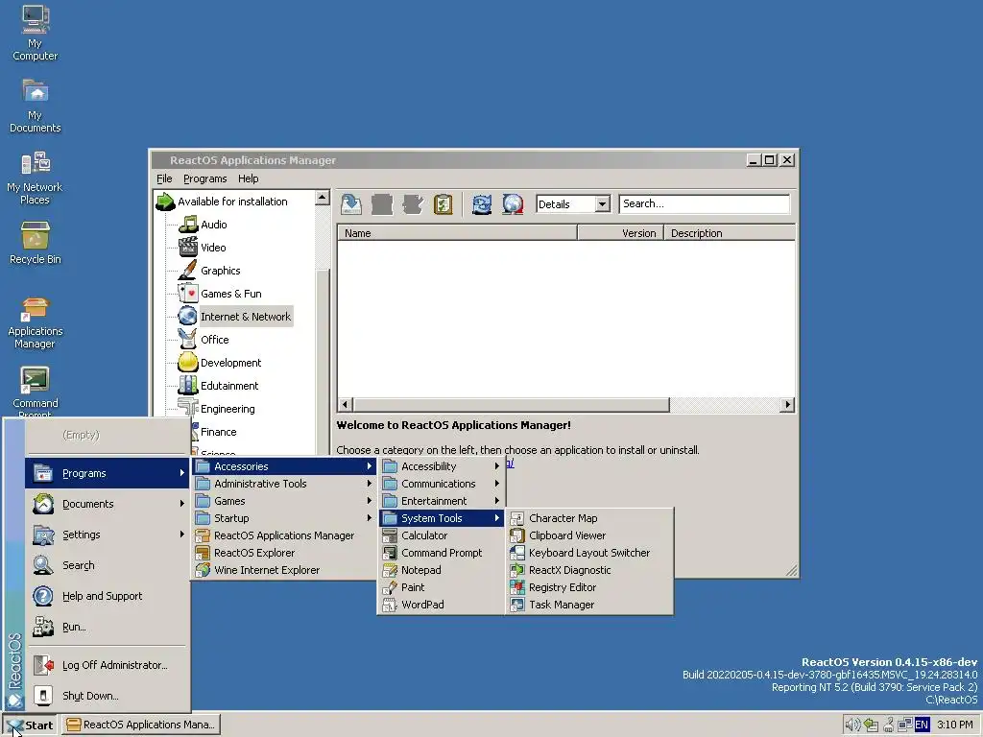Click Shut Down...

pyautogui.click(x=108, y=696)
